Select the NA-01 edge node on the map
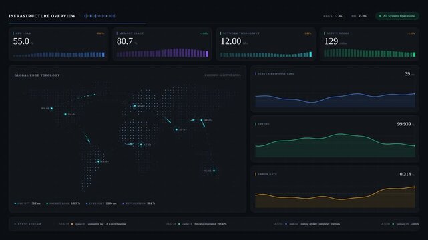 [x=65, y=115]
